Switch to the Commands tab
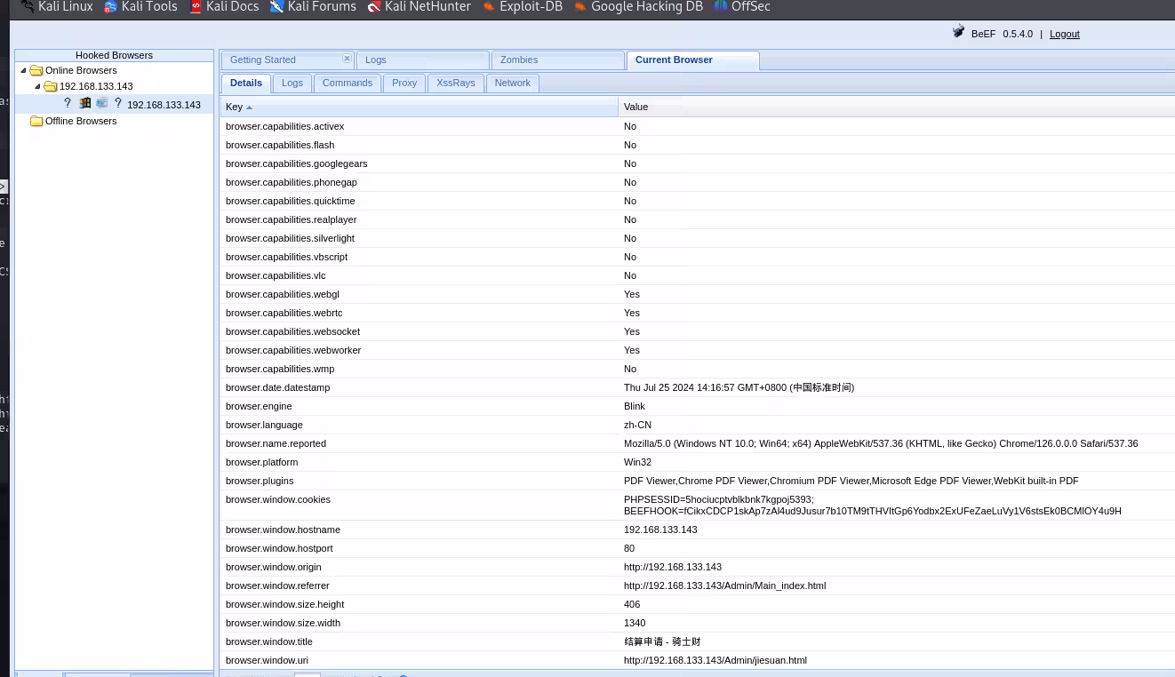 pos(347,84)
